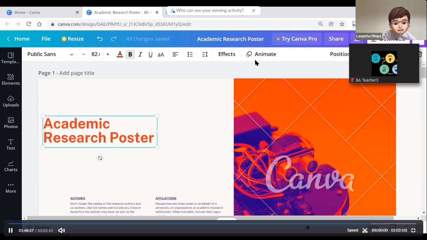Image resolution: width=427 pixels, height=240 pixels.
Task: Click the design title Academic Research Poster
Action: [x=230, y=39]
